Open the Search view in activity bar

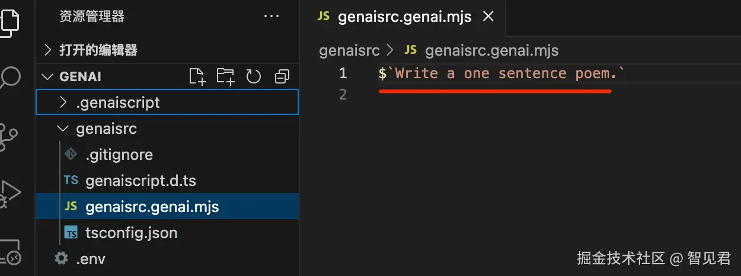coord(11,78)
